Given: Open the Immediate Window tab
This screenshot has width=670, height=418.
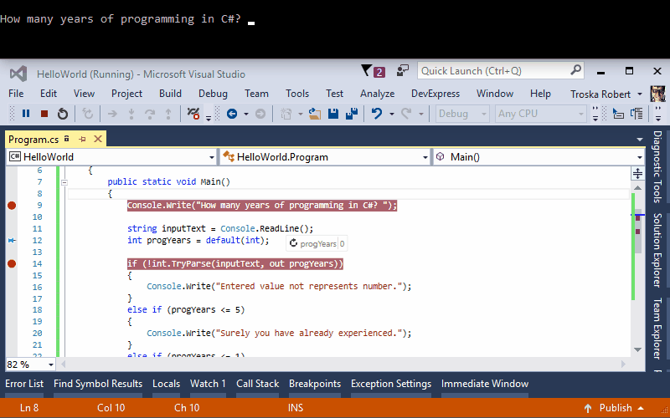Looking at the screenshot, I should pyautogui.click(x=485, y=384).
